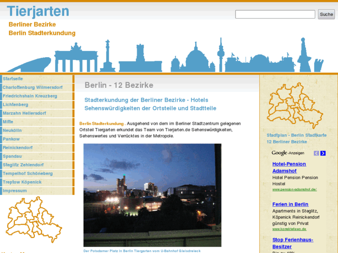Screen dimensions: 338x253
Task: Click the Reichstag dome silhouette in banner
Action: [x=259, y=63]
